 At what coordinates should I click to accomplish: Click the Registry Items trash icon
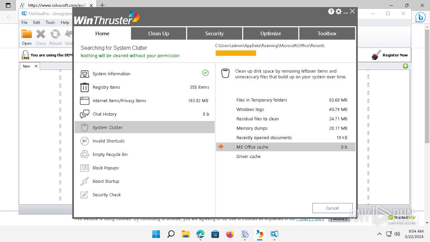tap(85, 87)
